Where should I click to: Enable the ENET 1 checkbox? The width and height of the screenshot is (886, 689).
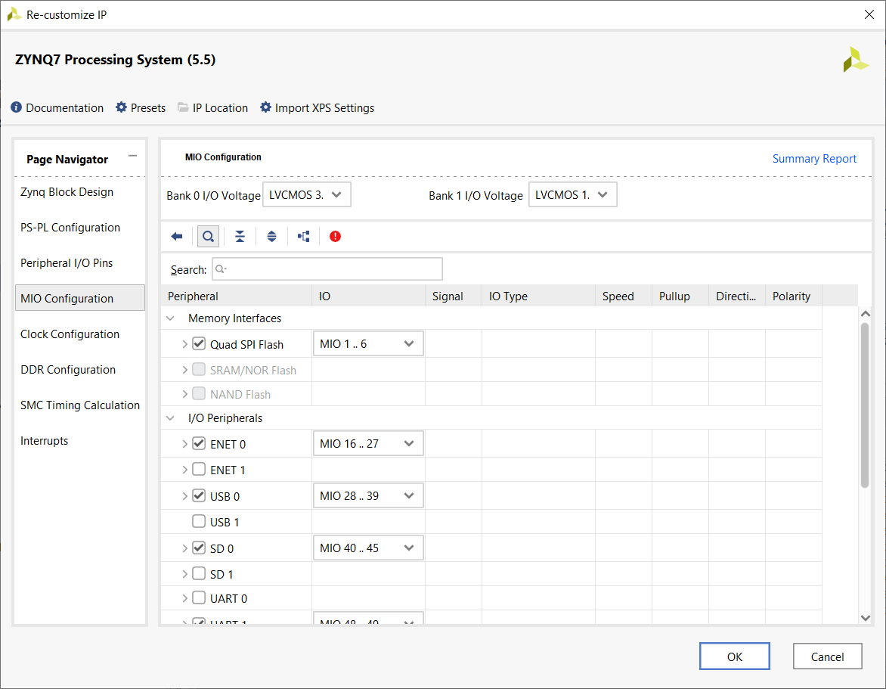[x=199, y=469]
